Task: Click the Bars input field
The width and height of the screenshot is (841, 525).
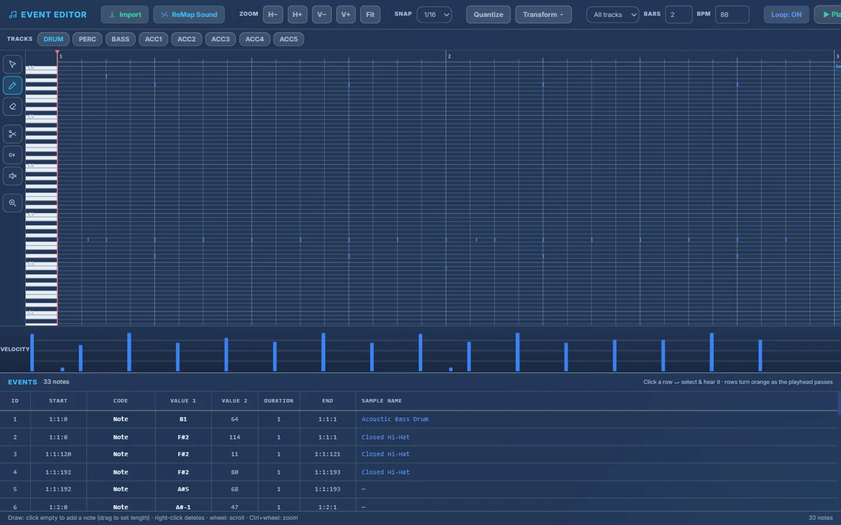Action: click(679, 15)
